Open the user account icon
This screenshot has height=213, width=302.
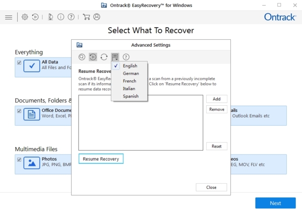[x=97, y=17]
